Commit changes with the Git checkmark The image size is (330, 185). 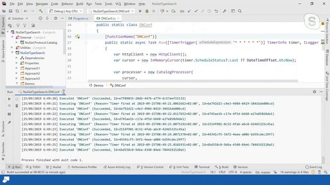point(196,11)
